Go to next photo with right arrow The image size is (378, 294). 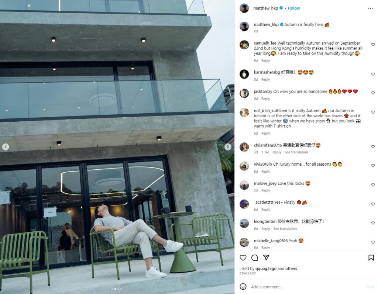click(228, 147)
